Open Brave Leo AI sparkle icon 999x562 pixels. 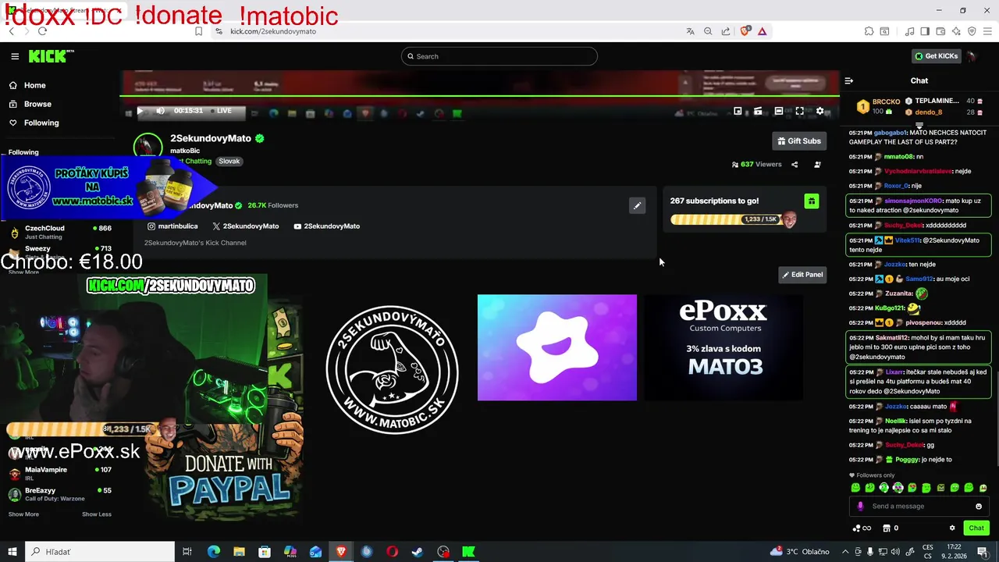tap(956, 31)
